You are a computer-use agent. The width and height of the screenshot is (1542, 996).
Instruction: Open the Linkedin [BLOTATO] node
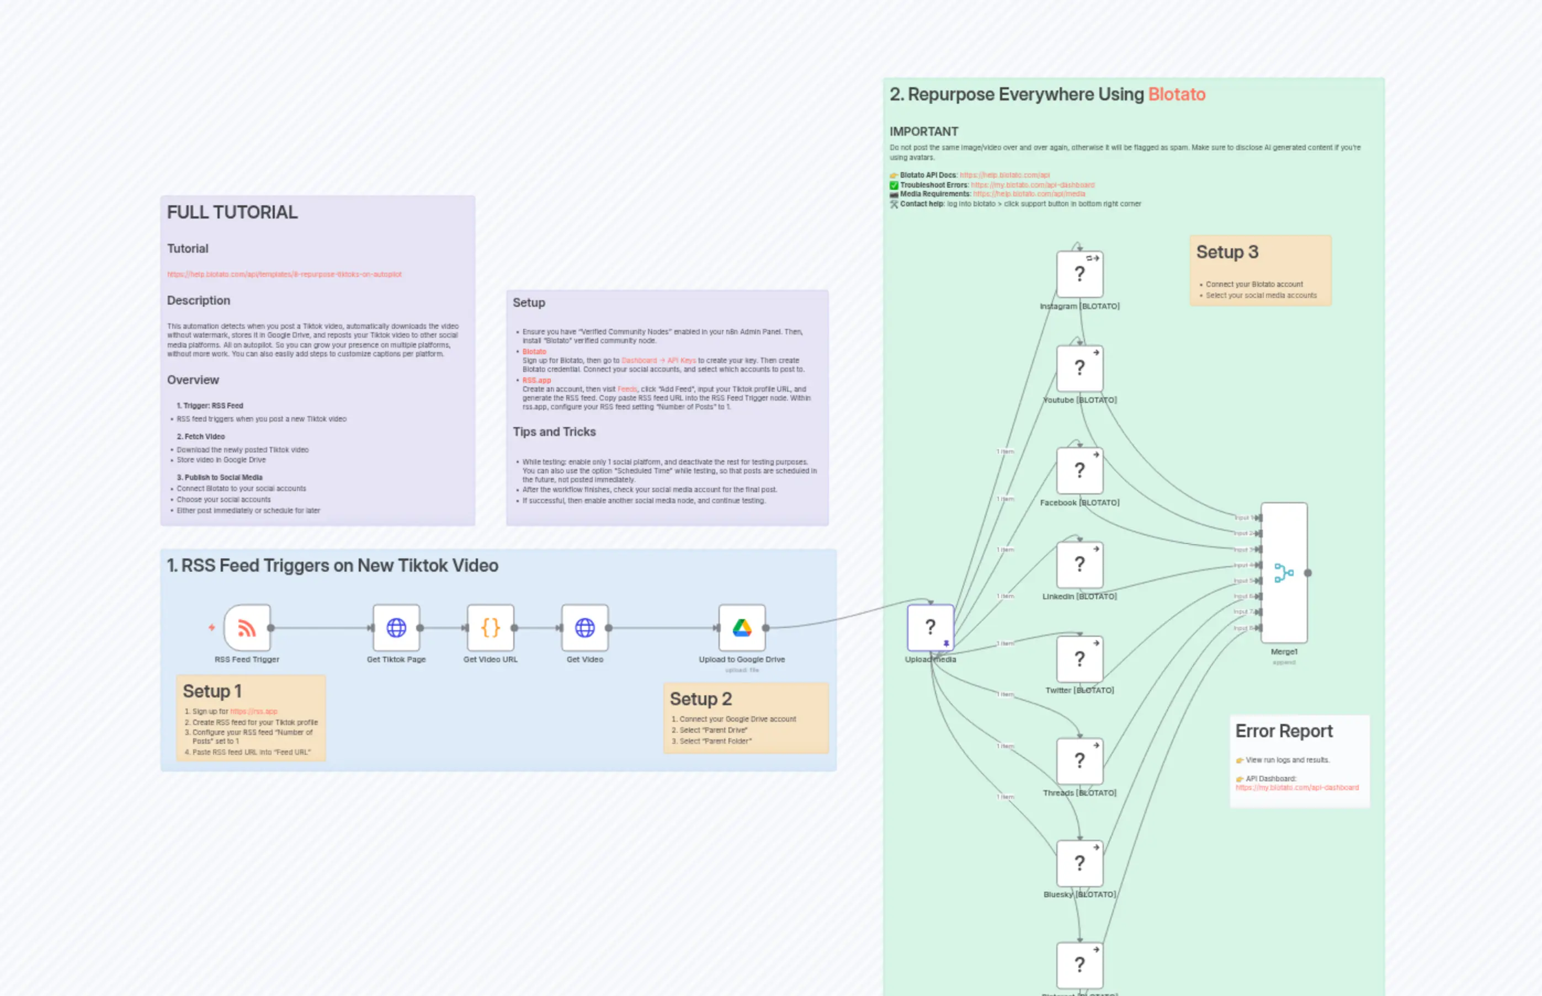point(1080,564)
